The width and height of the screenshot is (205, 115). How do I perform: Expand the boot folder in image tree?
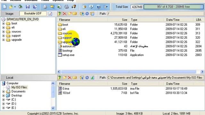(x=4, y=23)
